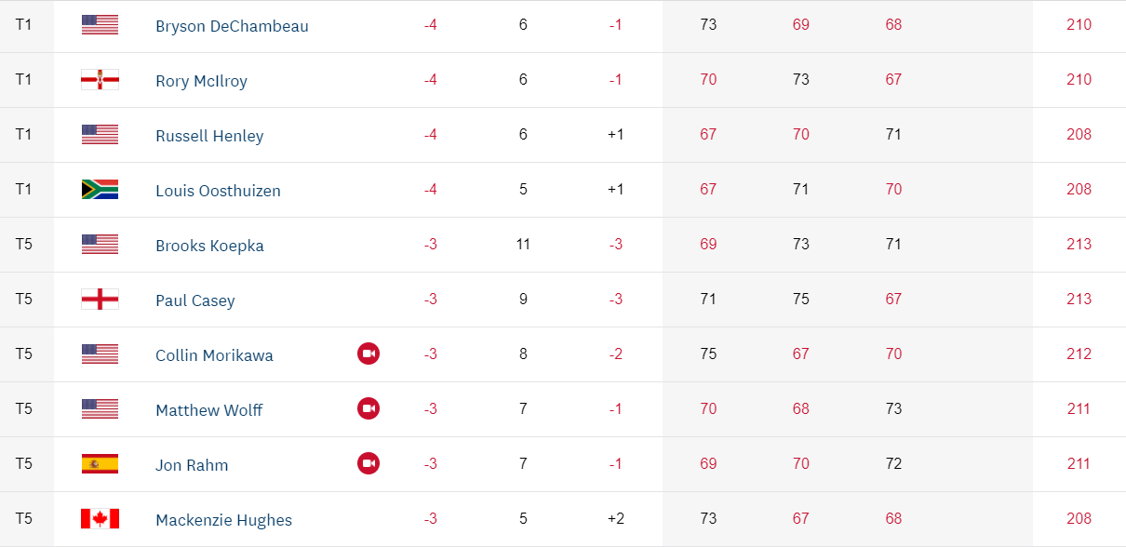View Russell Henley's player profile
This screenshot has height=547, width=1126.
(209, 136)
